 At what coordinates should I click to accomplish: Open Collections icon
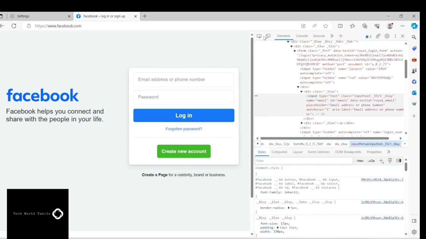(x=365, y=26)
